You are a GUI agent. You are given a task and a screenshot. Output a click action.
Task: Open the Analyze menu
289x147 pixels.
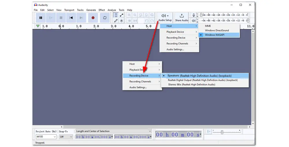(112, 10)
